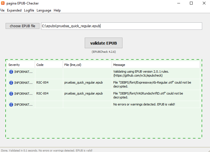Image resolution: width=210 pixels, height=152 pixels.
Task: Click the File (line,col) column header
Action: pos(87,65)
